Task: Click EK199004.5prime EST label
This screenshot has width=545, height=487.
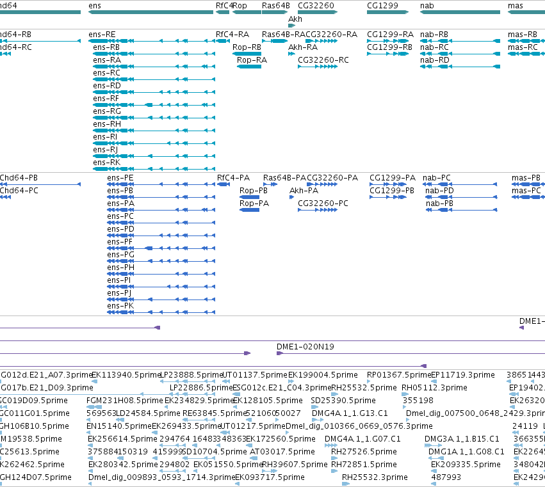Action: 323,375
